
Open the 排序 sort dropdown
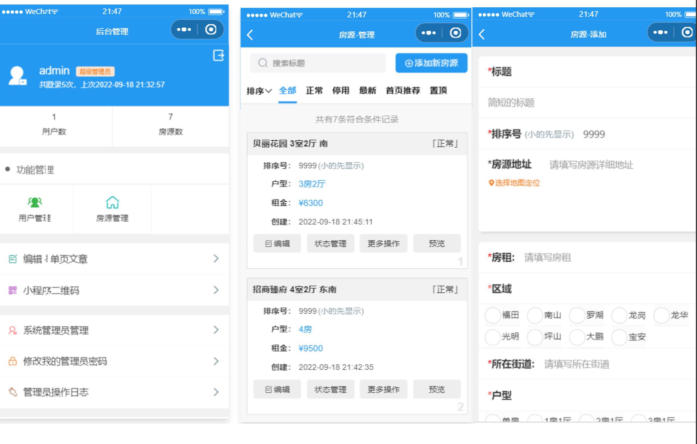point(259,91)
